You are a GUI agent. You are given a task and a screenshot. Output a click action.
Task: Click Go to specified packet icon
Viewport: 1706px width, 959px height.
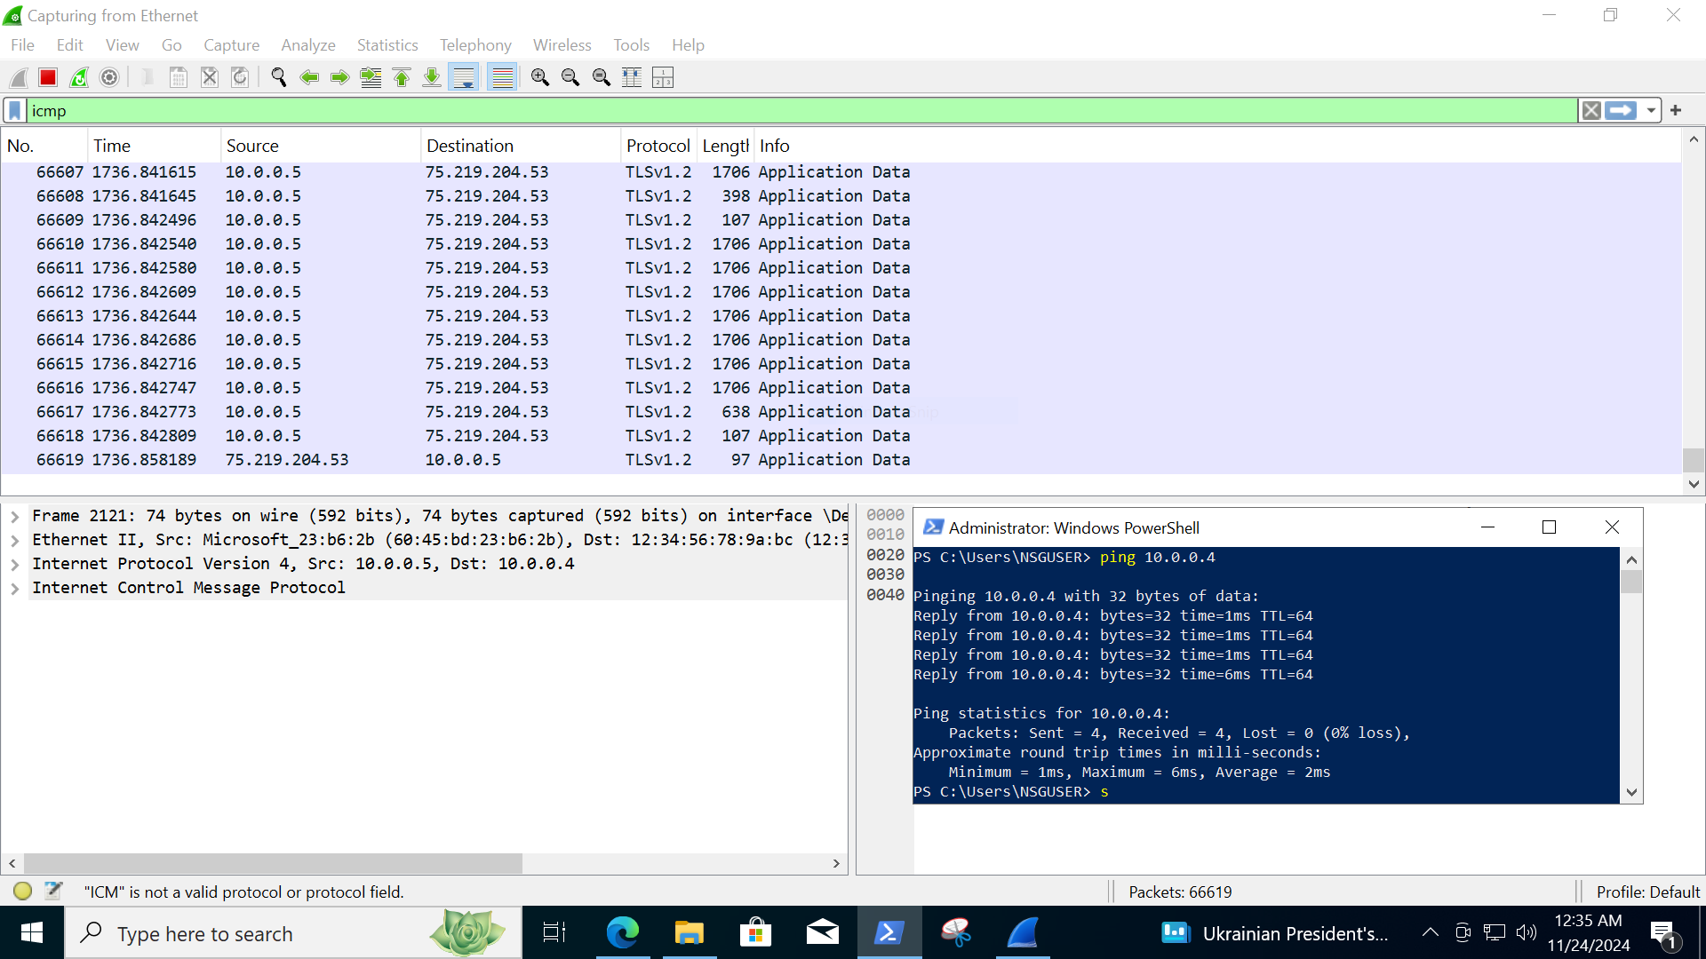coord(371,78)
